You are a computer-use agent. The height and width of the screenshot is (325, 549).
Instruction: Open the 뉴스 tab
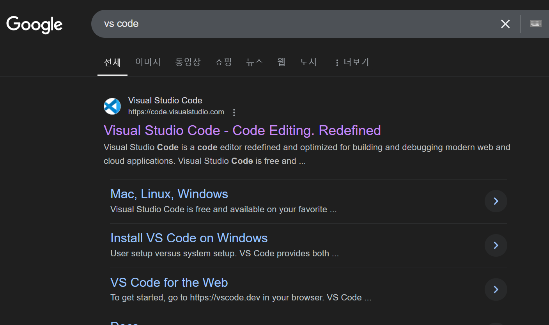click(x=255, y=62)
